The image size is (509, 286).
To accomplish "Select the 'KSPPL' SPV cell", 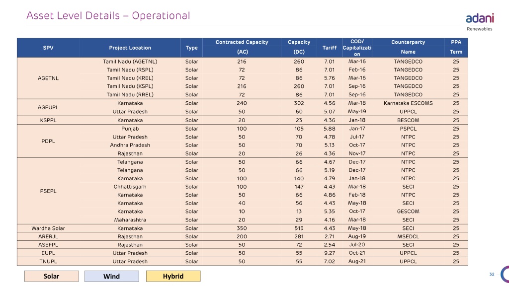I will pyautogui.click(x=48, y=120).
